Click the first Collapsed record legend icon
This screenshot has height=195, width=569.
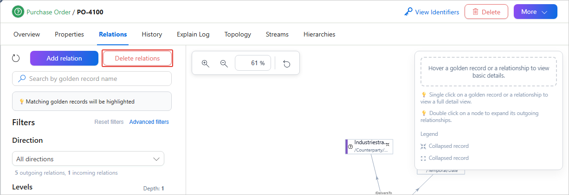click(x=423, y=146)
